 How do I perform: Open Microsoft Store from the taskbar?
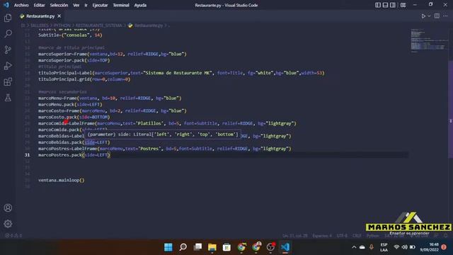226,247
